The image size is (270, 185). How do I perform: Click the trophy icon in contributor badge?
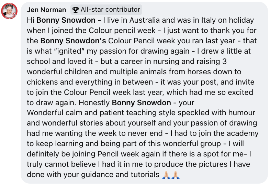coord(76,10)
